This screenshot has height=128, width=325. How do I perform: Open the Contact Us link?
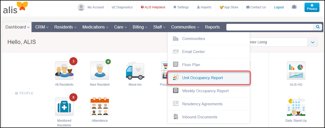[x=256, y=7]
